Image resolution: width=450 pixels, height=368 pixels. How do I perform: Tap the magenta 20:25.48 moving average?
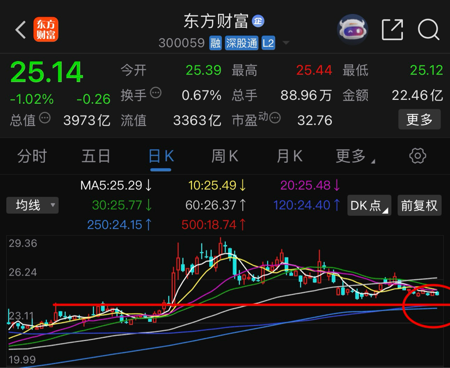tap(310, 186)
